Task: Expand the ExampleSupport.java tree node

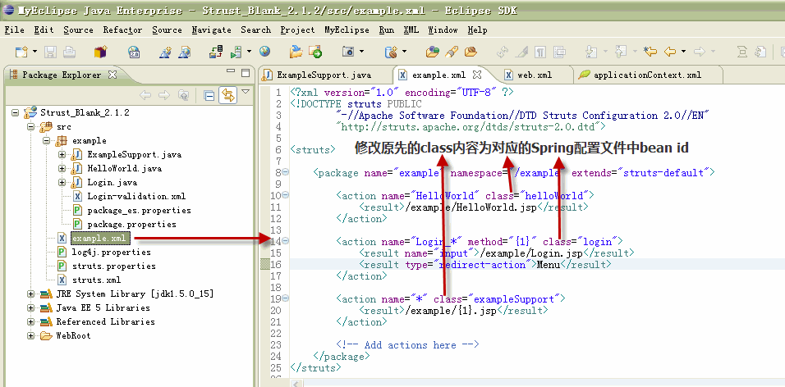Action: pyautogui.click(x=62, y=154)
